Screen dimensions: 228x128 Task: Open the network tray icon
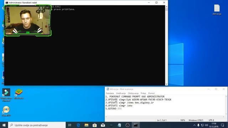pyautogui.click(x=202, y=125)
